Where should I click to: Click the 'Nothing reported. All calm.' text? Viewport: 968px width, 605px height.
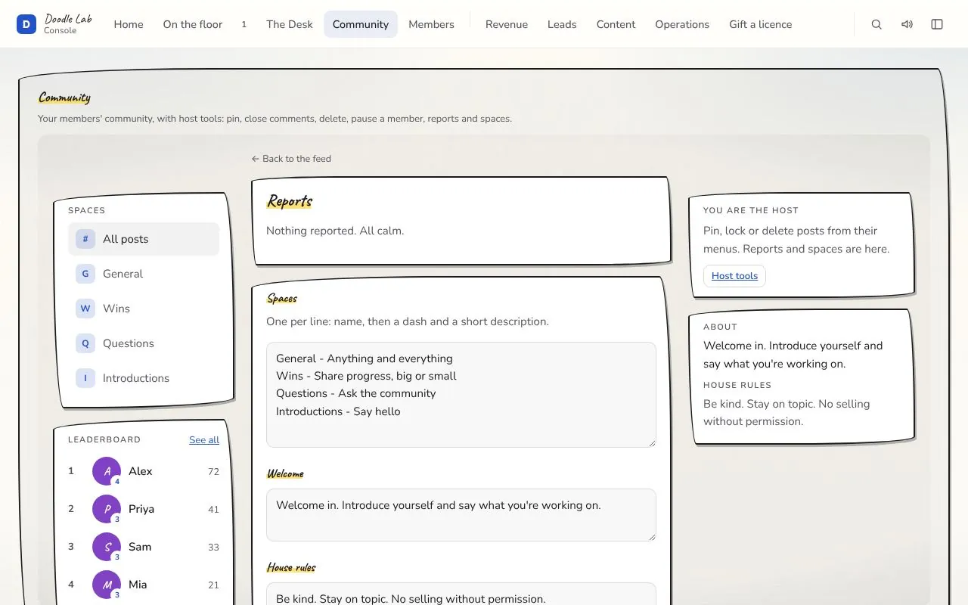[x=335, y=231]
